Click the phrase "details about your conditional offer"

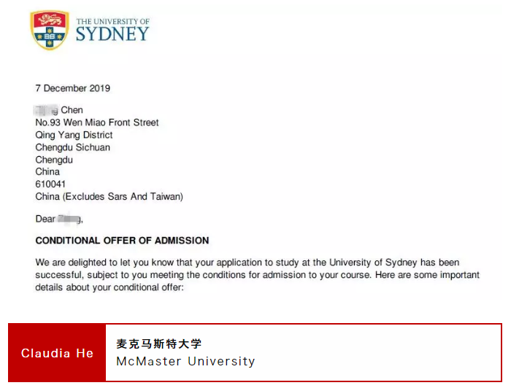pyautogui.click(x=109, y=287)
